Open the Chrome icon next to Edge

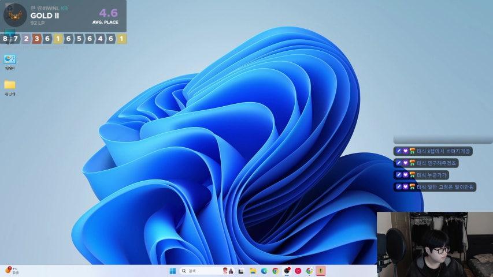pos(275,271)
